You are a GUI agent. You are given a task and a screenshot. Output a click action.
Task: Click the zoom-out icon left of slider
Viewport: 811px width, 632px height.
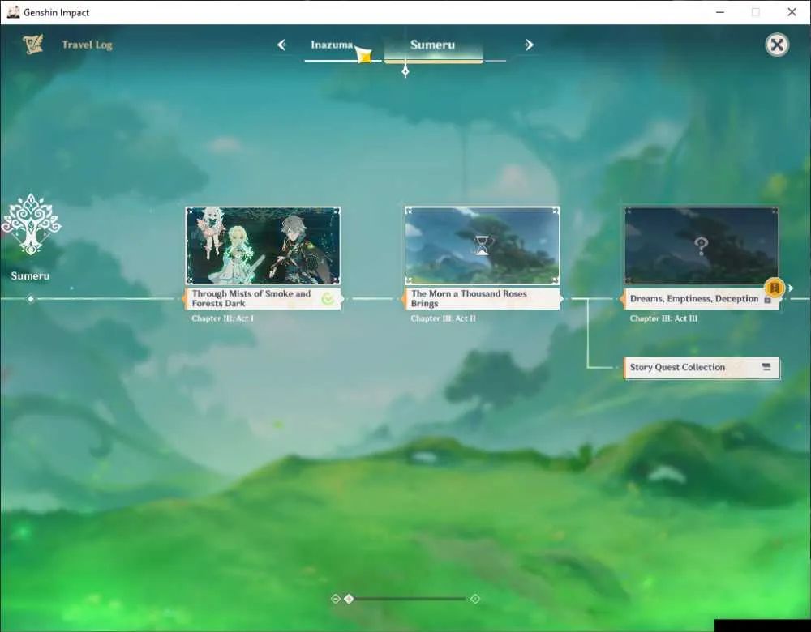(335, 599)
